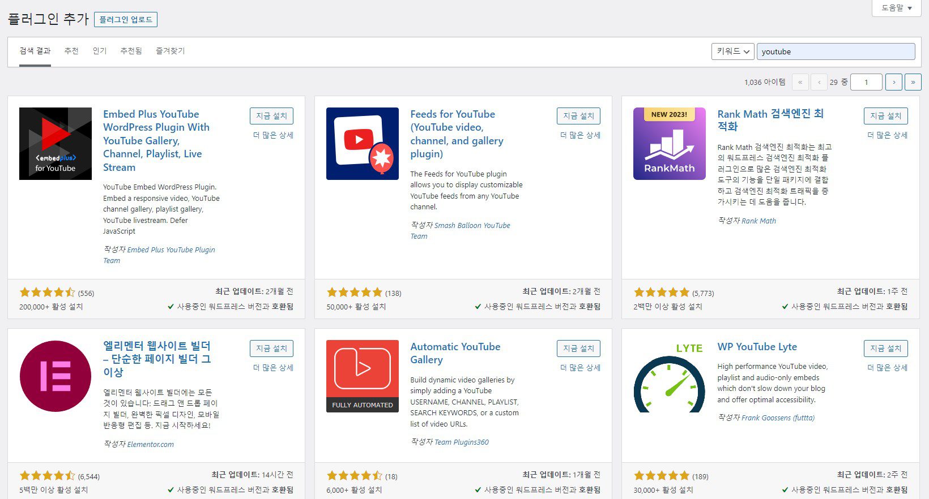Click the 5백만 이상 활성 설치 text
Image resolution: width=929 pixels, height=499 pixels.
click(x=54, y=490)
